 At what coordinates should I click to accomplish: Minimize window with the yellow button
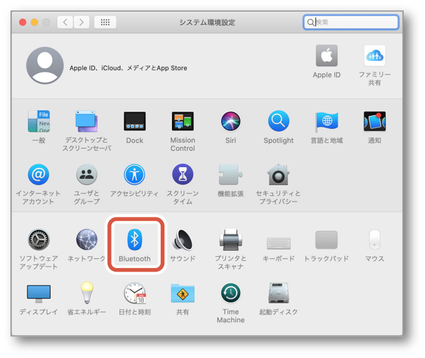pos(34,22)
